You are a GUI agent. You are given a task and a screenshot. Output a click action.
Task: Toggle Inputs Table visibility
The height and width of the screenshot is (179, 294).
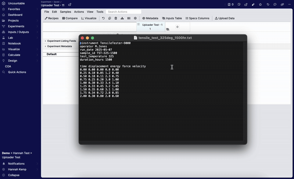pyautogui.click(x=172, y=18)
